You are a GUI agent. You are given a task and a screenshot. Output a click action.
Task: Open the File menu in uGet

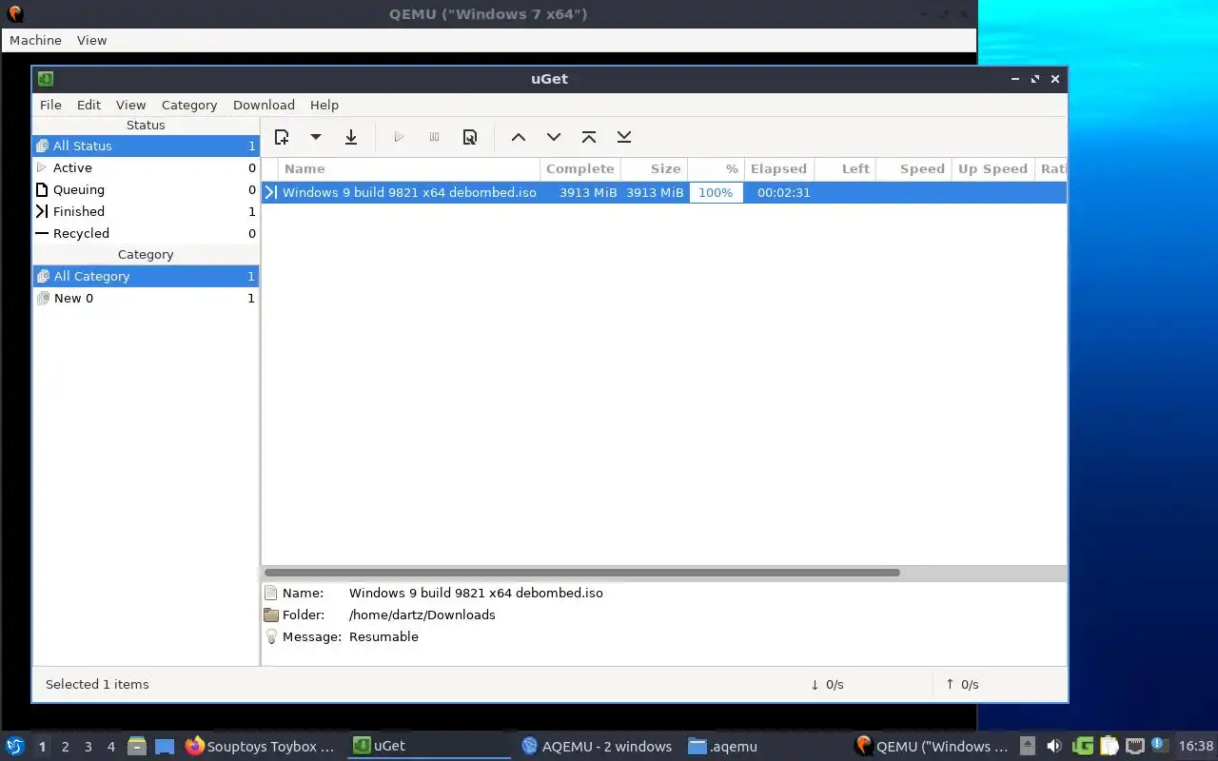coord(50,105)
